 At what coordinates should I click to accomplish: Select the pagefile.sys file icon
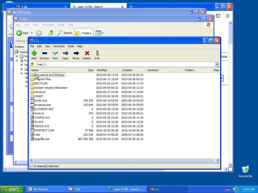[32, 139]
